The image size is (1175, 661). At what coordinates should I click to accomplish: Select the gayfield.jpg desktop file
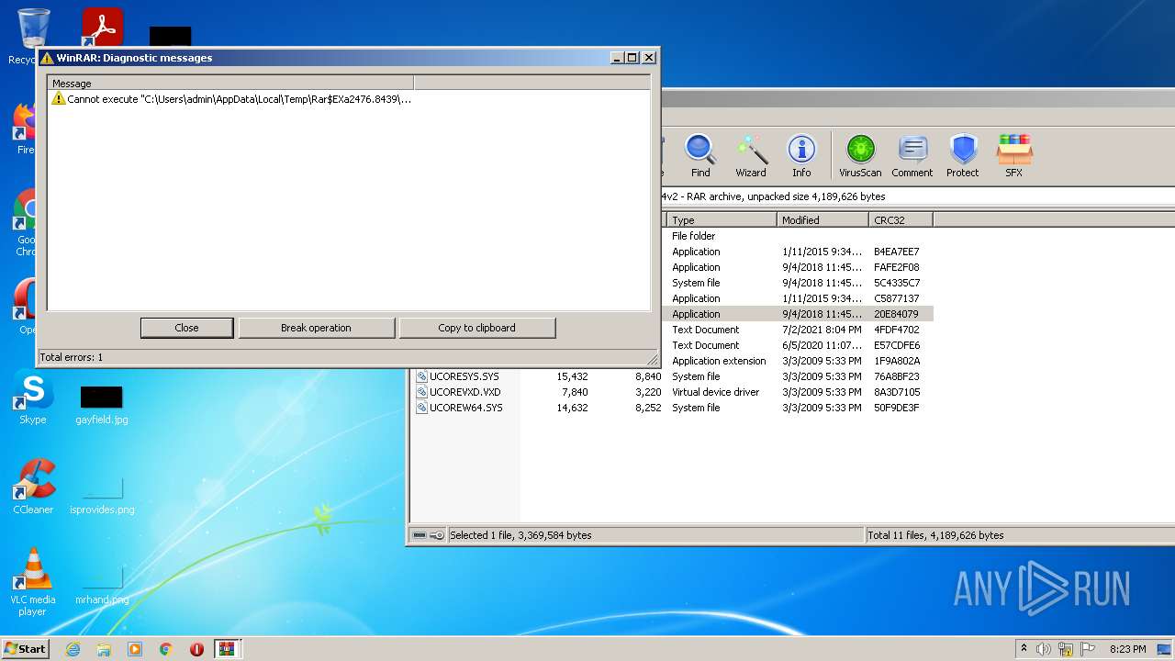pyautogui.click(x=102, y=405)
